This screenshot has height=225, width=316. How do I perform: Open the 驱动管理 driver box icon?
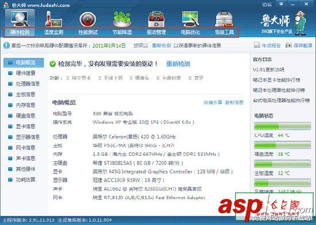tap(156, 19)
